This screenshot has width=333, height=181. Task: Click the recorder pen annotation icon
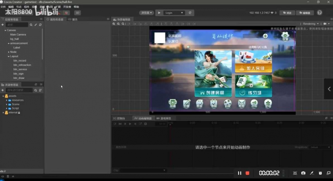312,173
